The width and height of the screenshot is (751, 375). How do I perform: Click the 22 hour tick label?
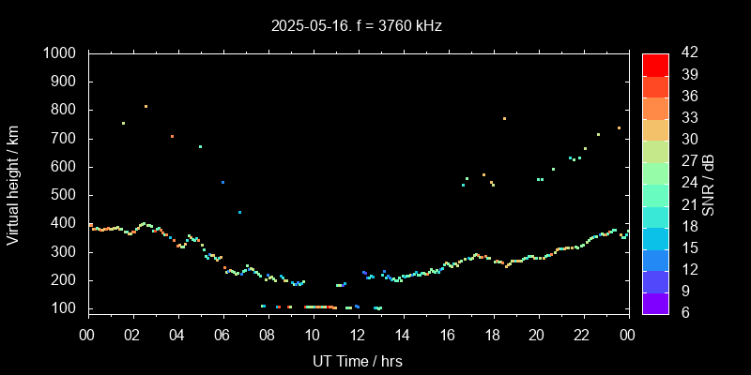[x=582, y=334]
